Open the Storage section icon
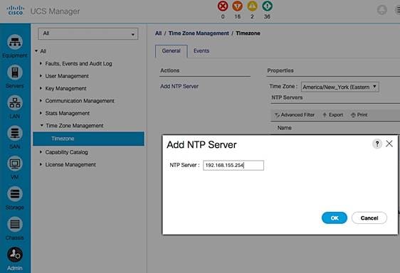This screenshot has width=400, height=273. pyautogui.click(x=15, y=193)
